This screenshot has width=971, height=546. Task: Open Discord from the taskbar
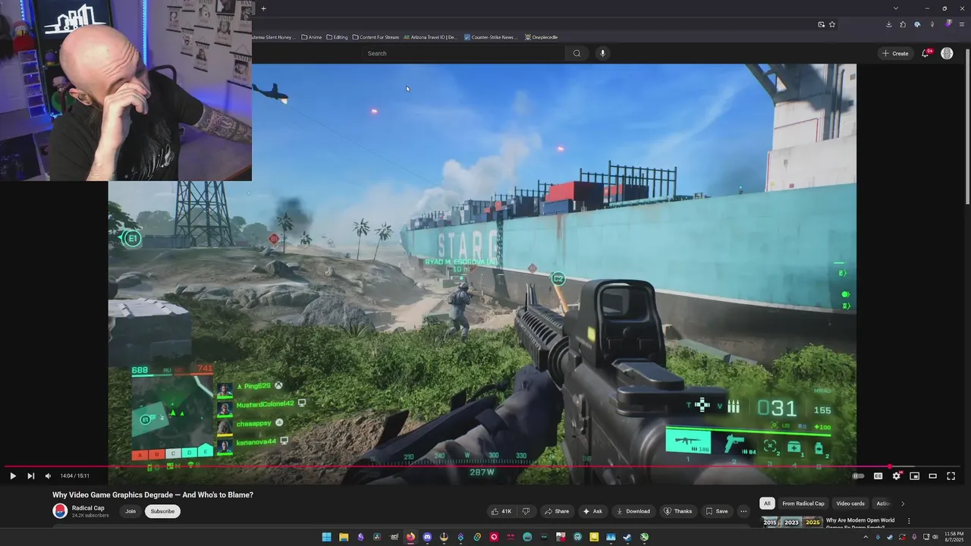(427, 537)
